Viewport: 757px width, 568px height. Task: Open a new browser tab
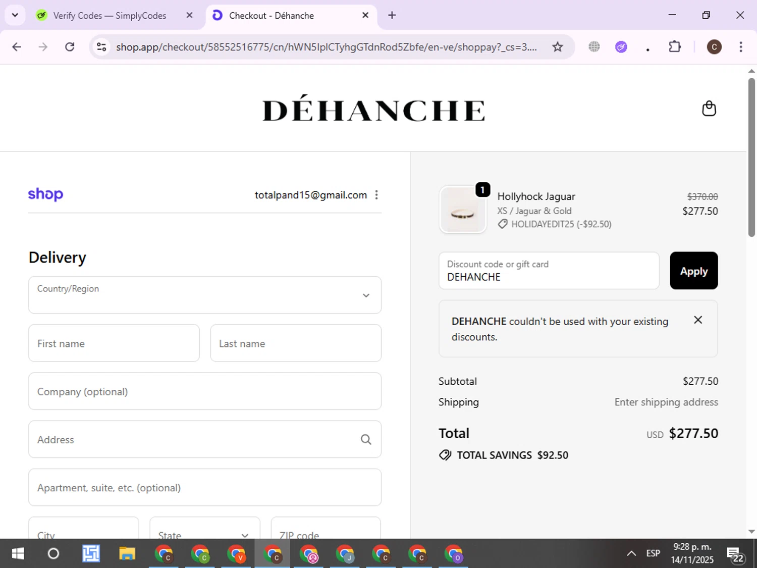coord(392,15)
